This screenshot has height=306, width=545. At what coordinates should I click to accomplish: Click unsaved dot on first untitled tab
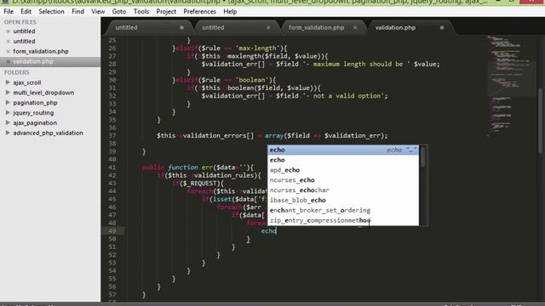181,27
